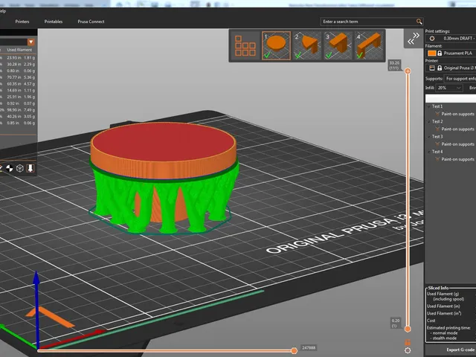Image resolution: width=476 pixels, height=357 pixels.
Task: Click the printer icon in Printer row
Action: coord(432,68)
